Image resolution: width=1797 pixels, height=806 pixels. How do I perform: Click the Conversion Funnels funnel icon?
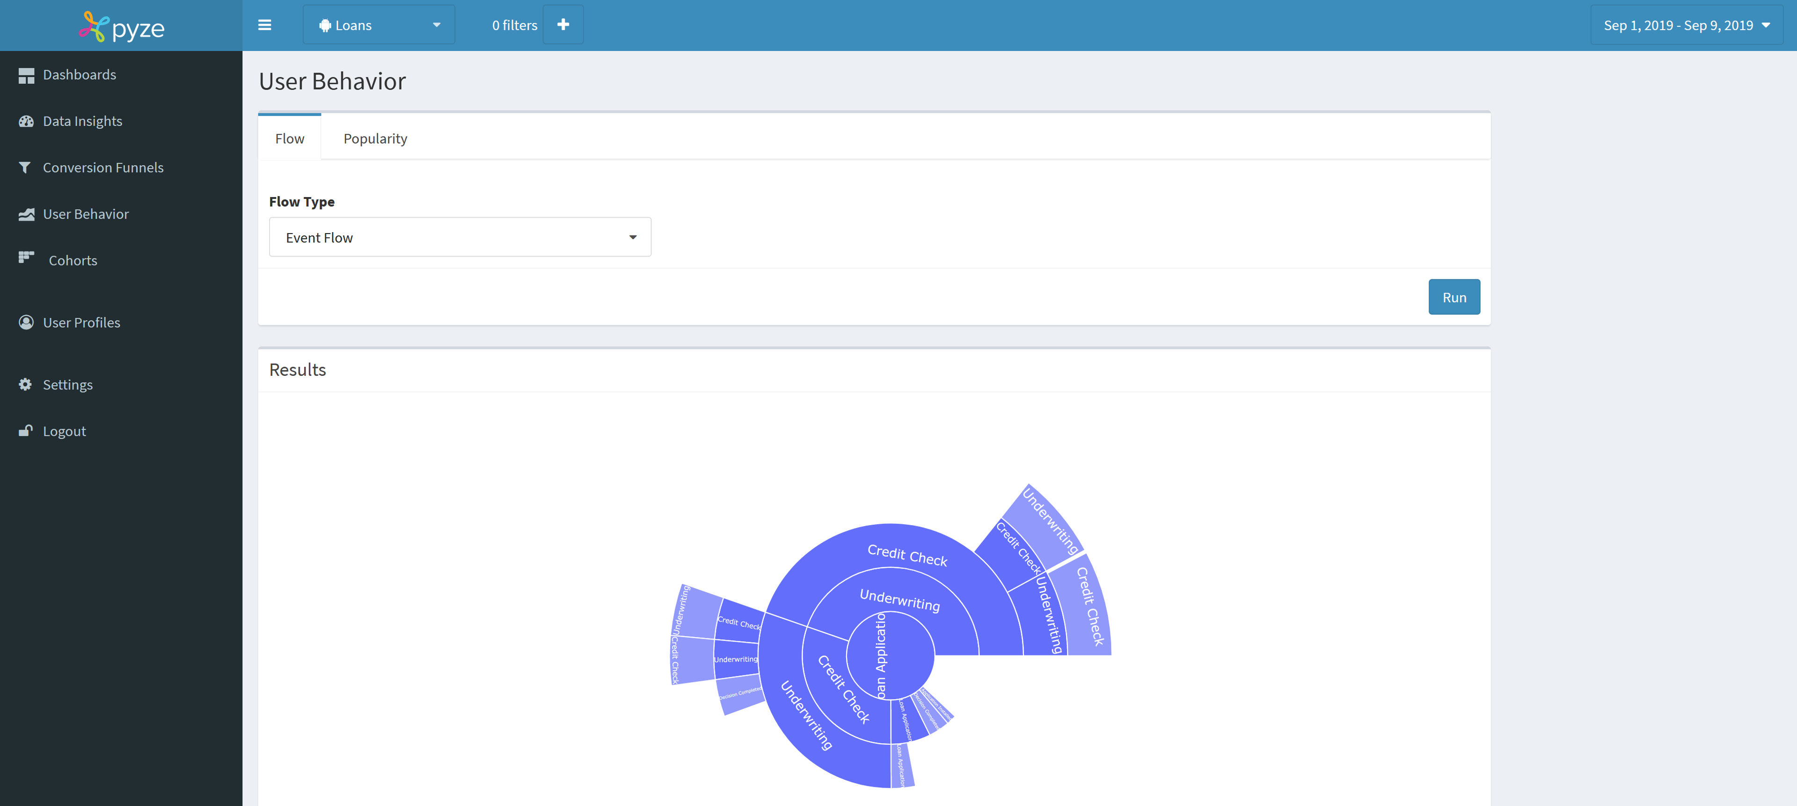[25, 168]
